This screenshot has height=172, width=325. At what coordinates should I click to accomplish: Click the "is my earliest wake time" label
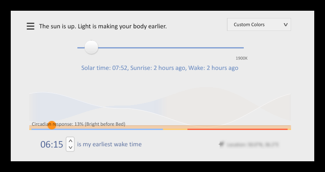[109, 145]
